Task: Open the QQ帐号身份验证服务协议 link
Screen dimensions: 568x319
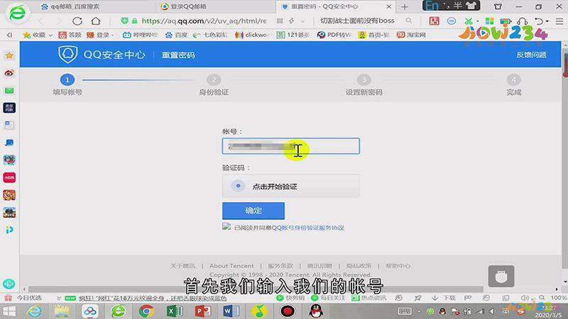Action: [307, 228]
